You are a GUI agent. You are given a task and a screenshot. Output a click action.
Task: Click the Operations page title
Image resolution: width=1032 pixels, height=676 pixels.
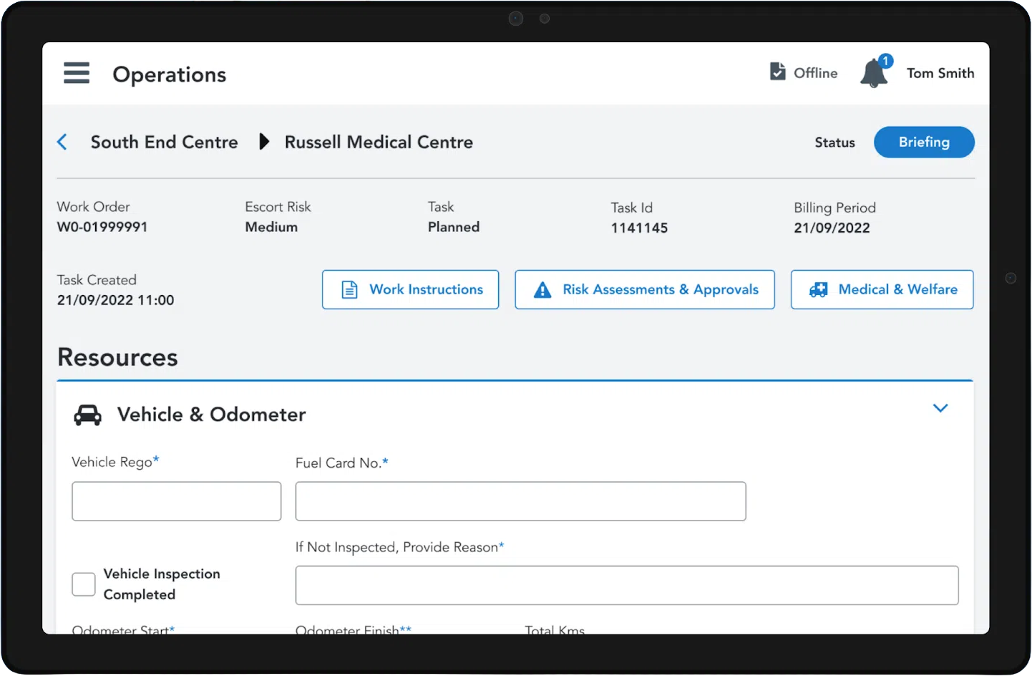click(170, 74)
